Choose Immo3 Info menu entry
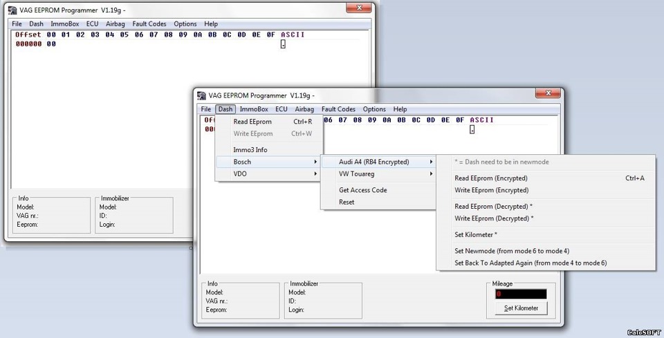This screenshot has height=338, width=664. (x=269, y=150)
